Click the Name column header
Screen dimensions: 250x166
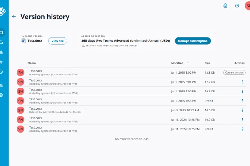click(32, 63)
